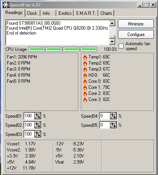This screenshot has height=175, width=158.
Task: Click the Speed02 value field
Action: [x=29, y=125]
